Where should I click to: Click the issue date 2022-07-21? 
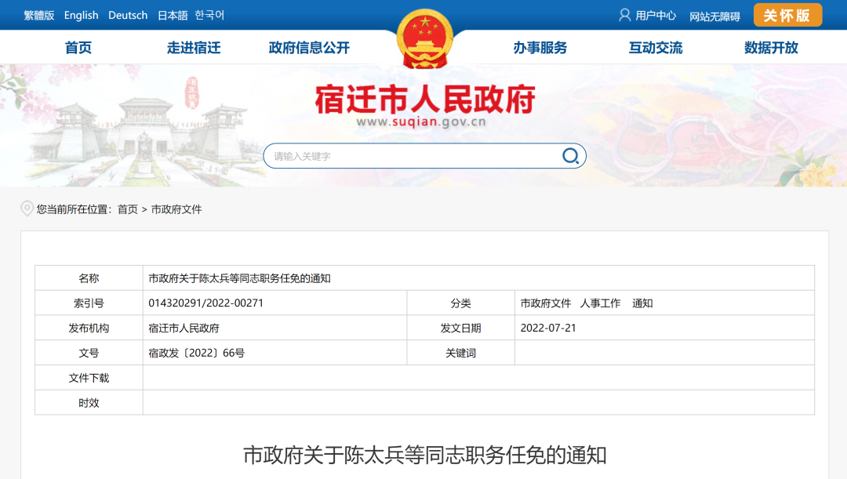548,328
